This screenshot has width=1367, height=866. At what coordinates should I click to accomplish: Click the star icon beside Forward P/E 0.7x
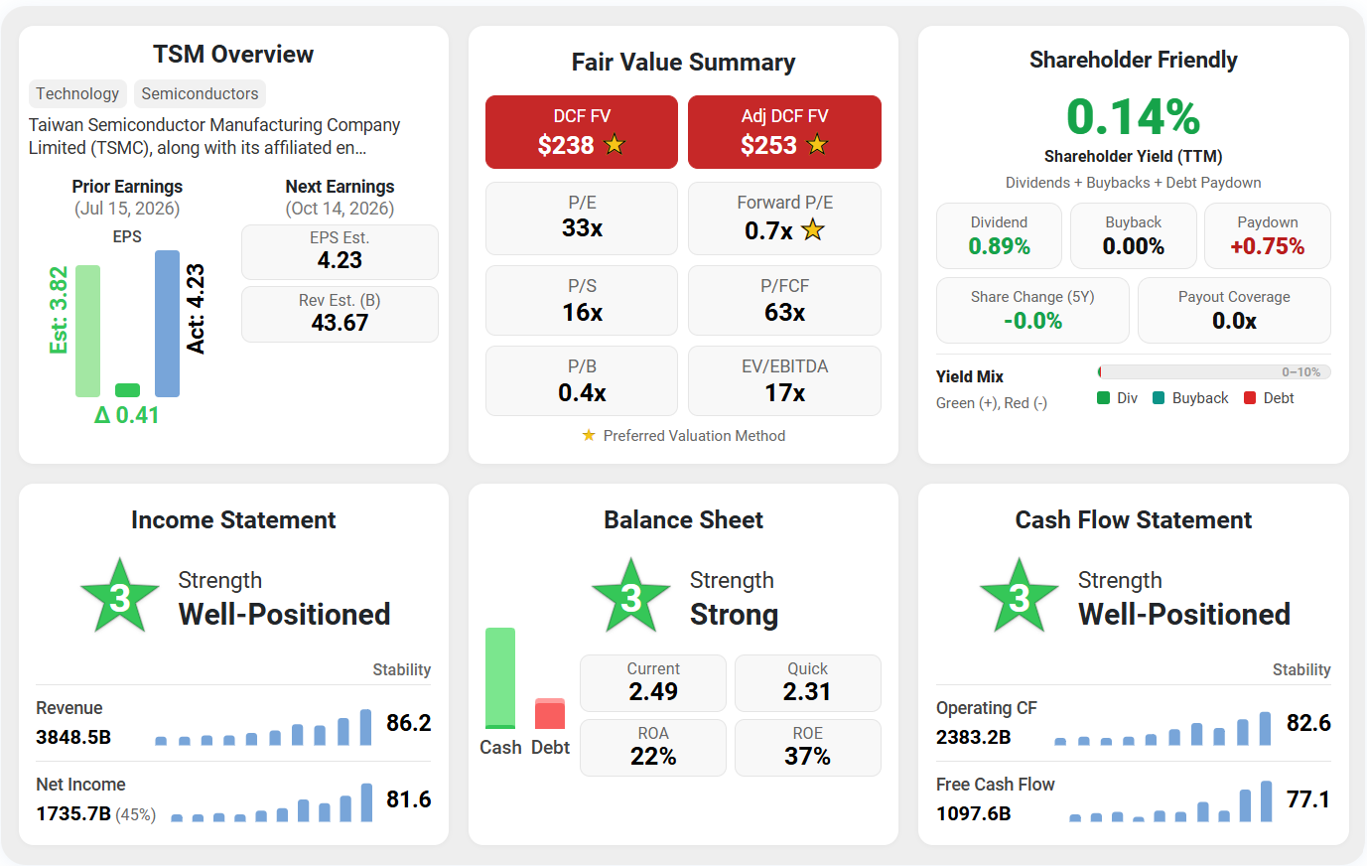click(x=813, y=230)
